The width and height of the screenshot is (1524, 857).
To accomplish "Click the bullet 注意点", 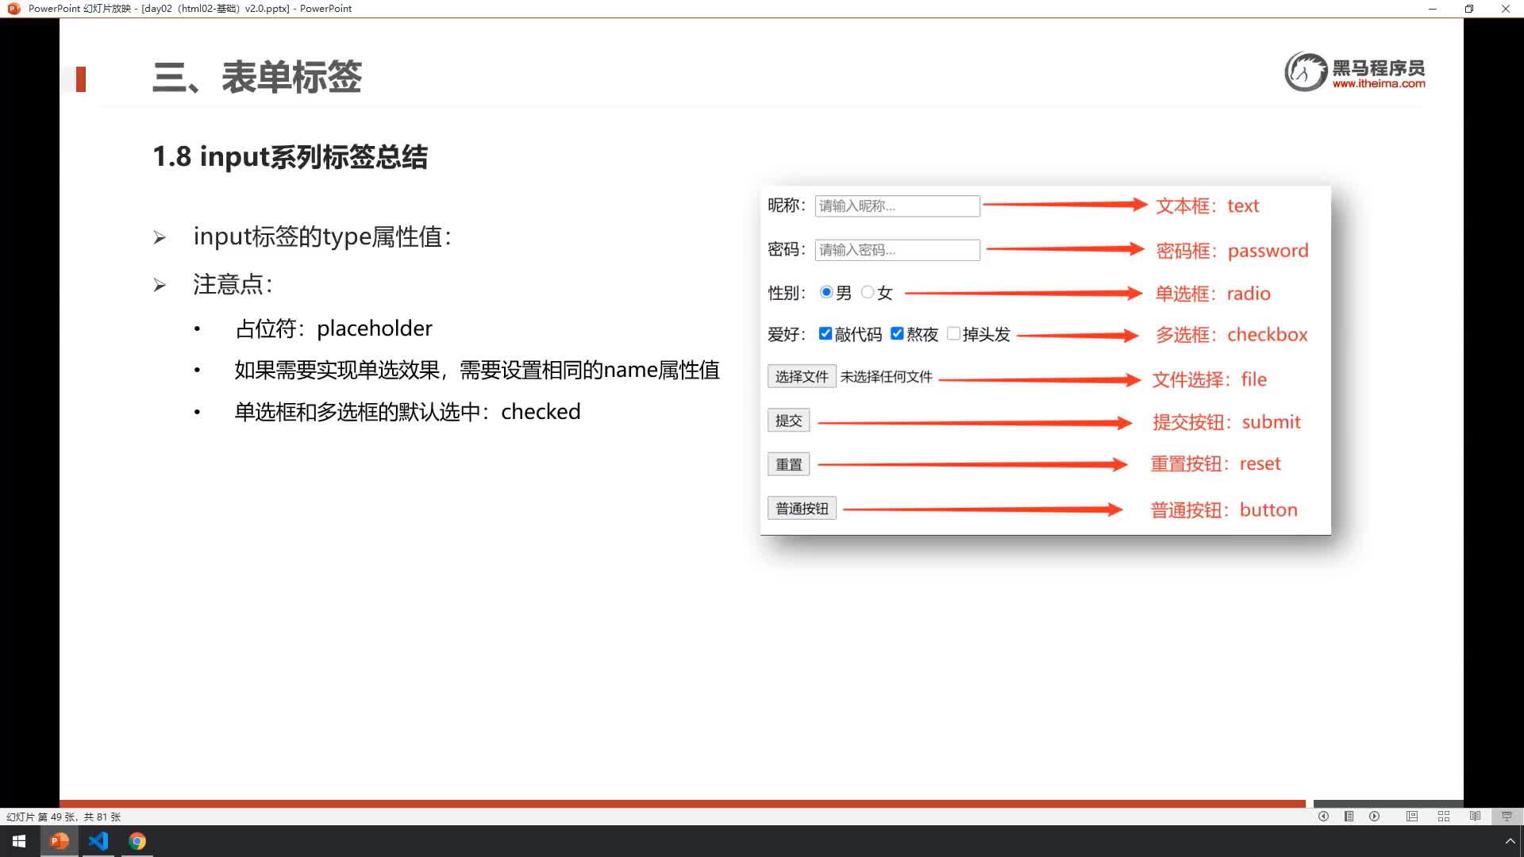I will pos(233,284).
